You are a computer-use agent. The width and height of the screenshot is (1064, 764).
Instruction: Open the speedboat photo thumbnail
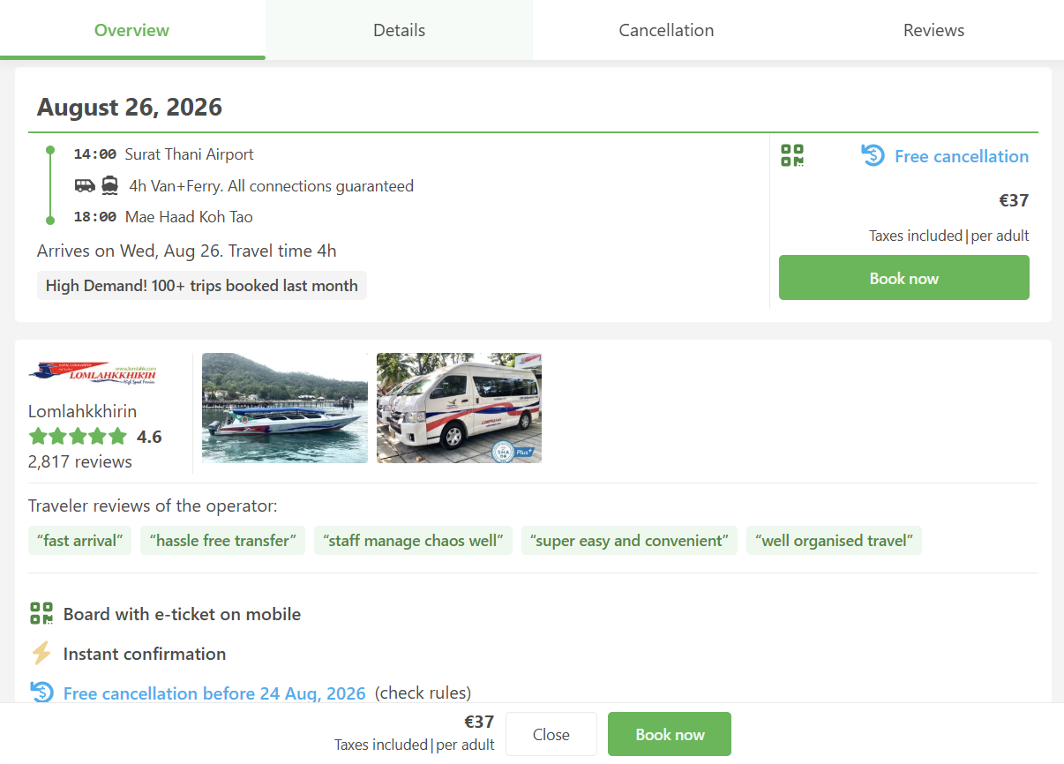click(285, 408)
